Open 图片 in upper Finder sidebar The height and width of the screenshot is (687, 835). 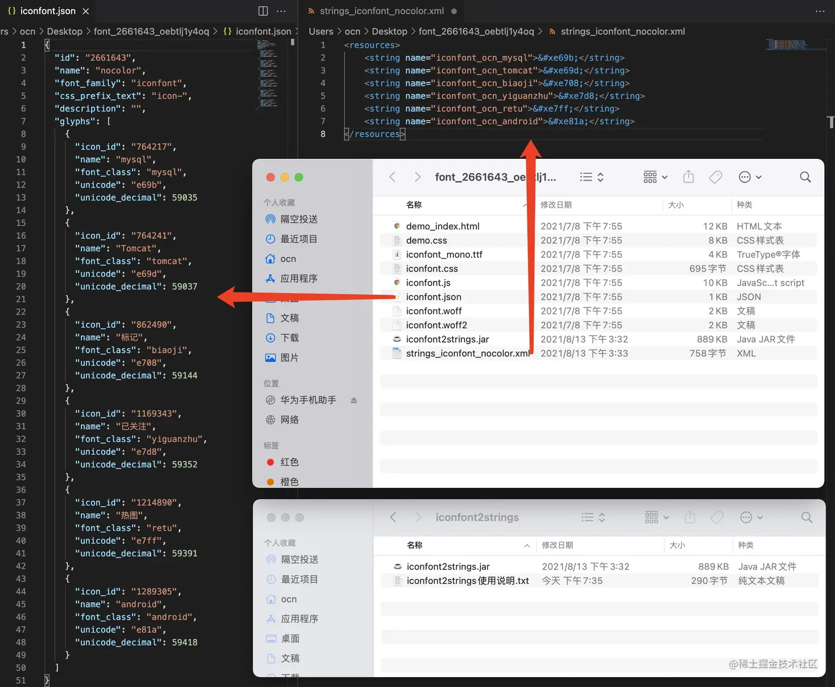pos(282,358)
